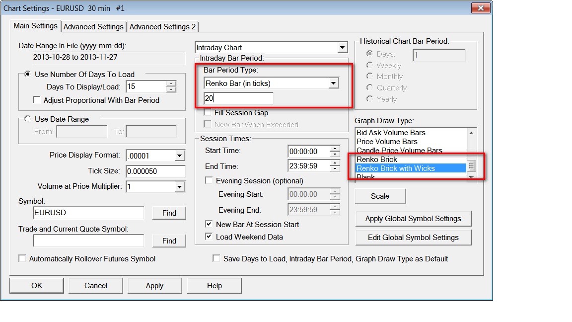Decrease session Start Time with down arrow

(x=335, y=154)
